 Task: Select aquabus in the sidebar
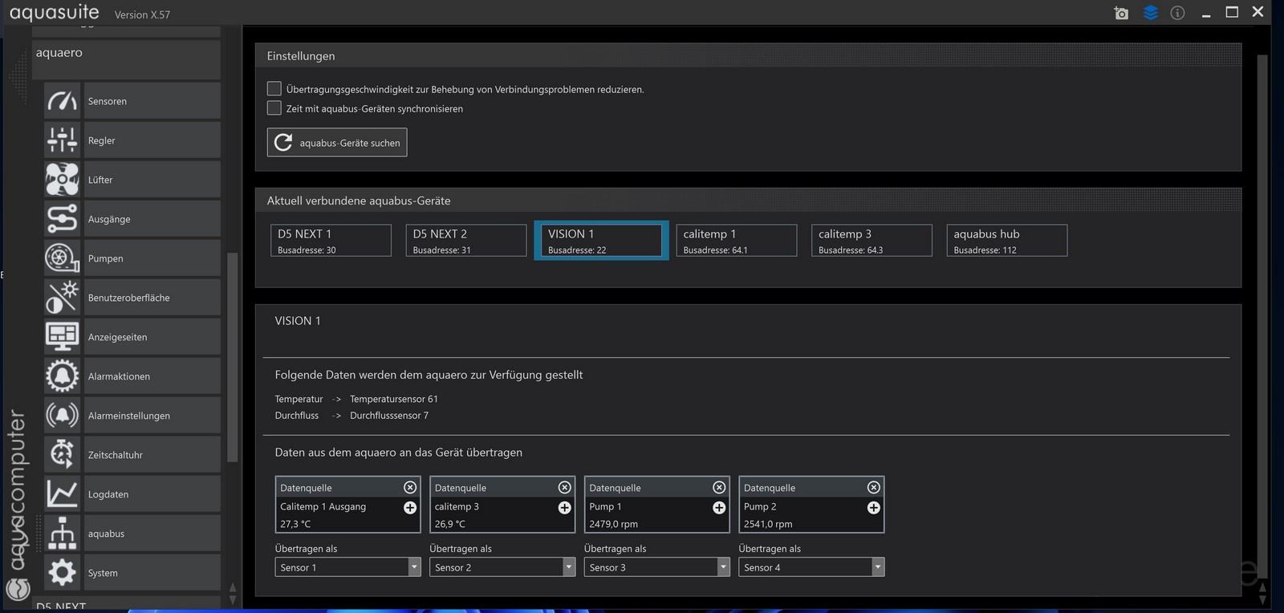[x=152, y=534]
